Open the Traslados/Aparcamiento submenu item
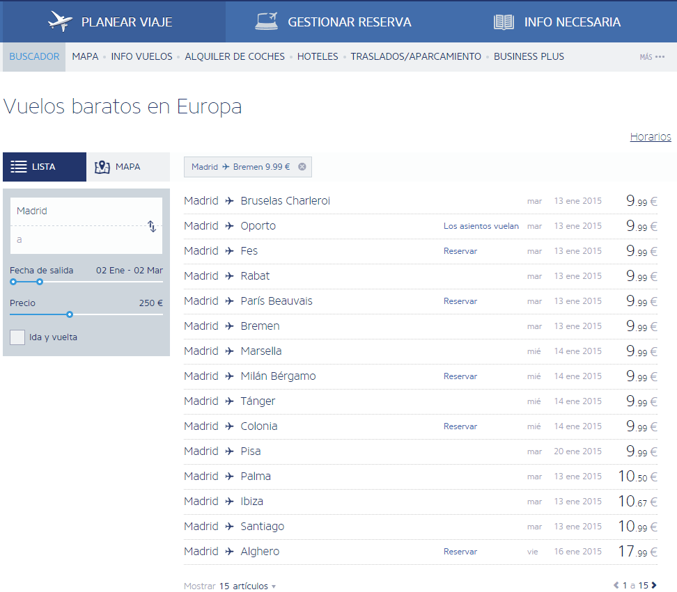Viewport: 677px width, 592px height. pyautogui.click(x=416, y=56)
